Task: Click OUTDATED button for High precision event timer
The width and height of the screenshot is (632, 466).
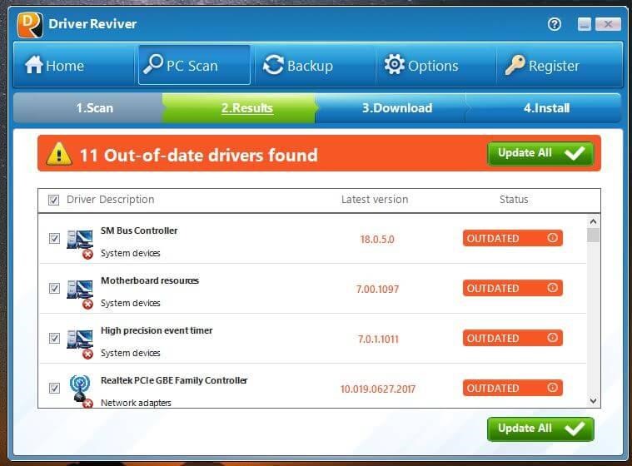Action: pyautogui.click(x=512, y=338)
